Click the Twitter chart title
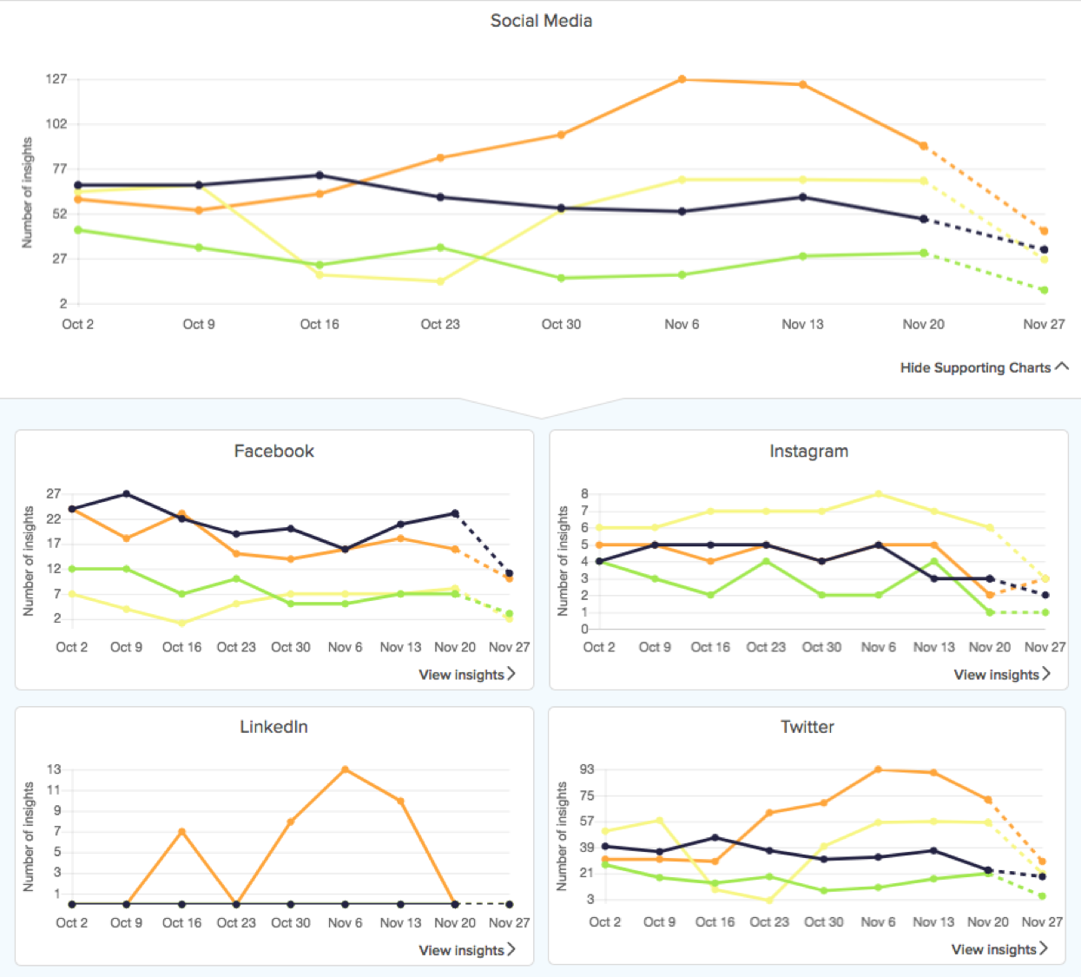Screen dimensions: 1081x977 807,727
